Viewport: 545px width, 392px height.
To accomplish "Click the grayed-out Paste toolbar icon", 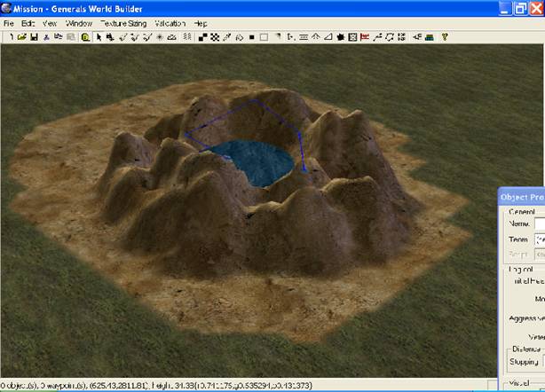I will [x=71, y=36].
